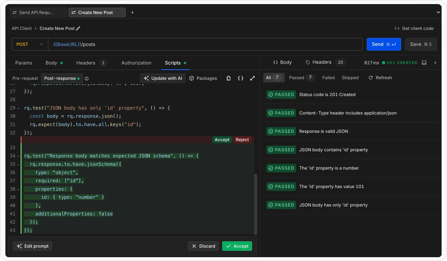Viewport: 447px width, 261px height.
Task: Refresh the test results
Action: [380, 78]
